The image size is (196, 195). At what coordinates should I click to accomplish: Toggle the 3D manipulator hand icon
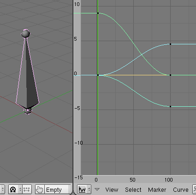40,189
